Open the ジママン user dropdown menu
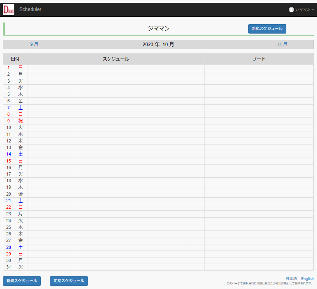Image resolution: width=317 pixels, height=289 pixels. point(302,9)
